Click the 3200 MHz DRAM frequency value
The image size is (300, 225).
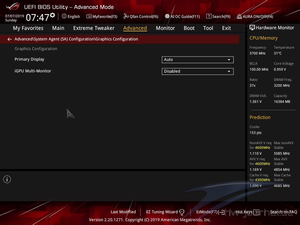click(282, 86)
